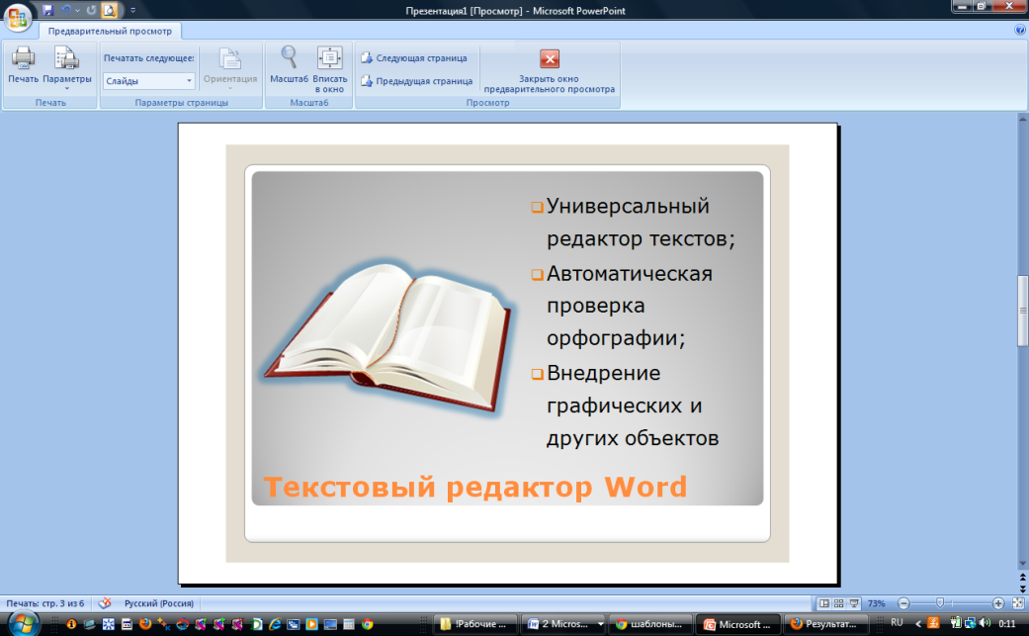Click the scrollbar up arrow
The height and width of the screenshot is (636, 1029).
(x=1022, y=119)
